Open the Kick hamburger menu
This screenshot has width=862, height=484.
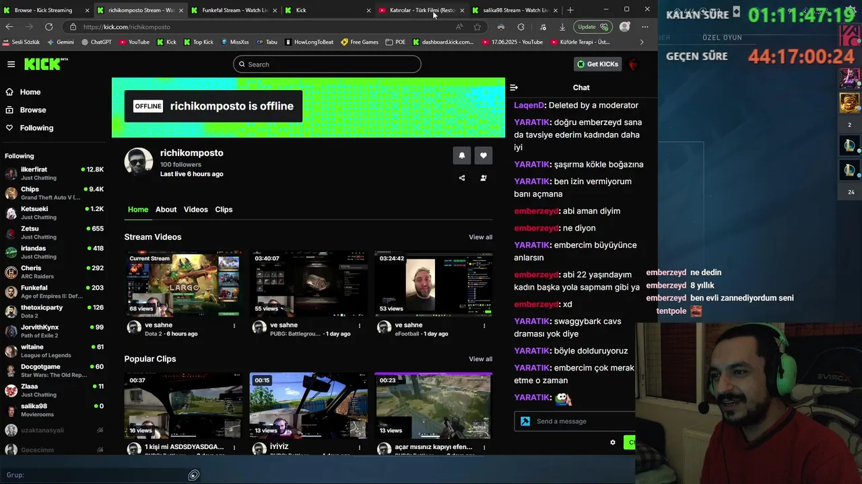[11, 65]
